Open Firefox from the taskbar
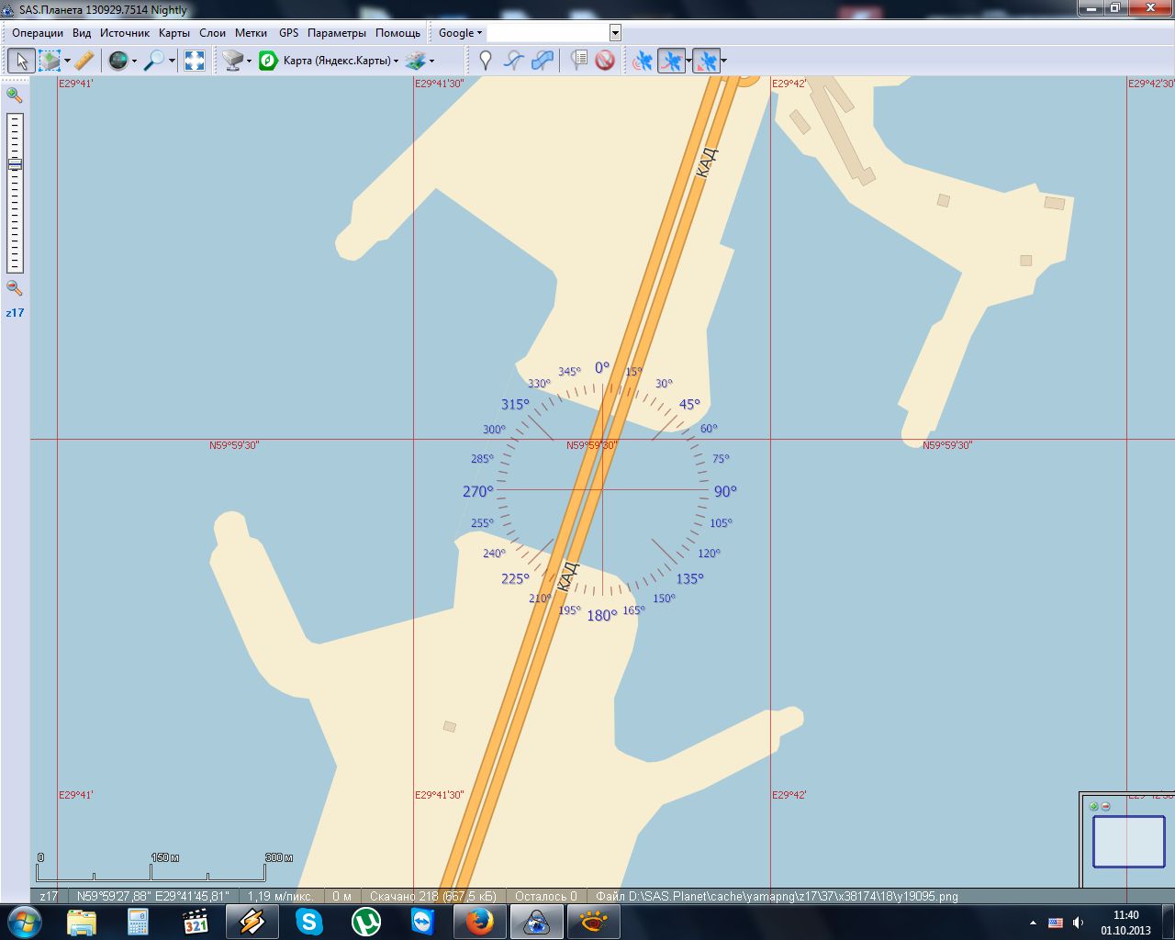This screenshot has width=1175, height=940. click(479, 921)
